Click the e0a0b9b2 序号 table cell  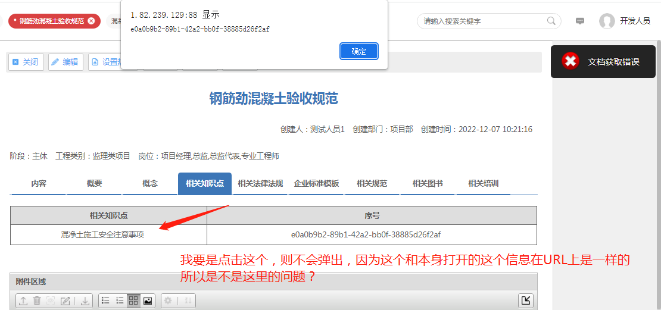point(372,234)
